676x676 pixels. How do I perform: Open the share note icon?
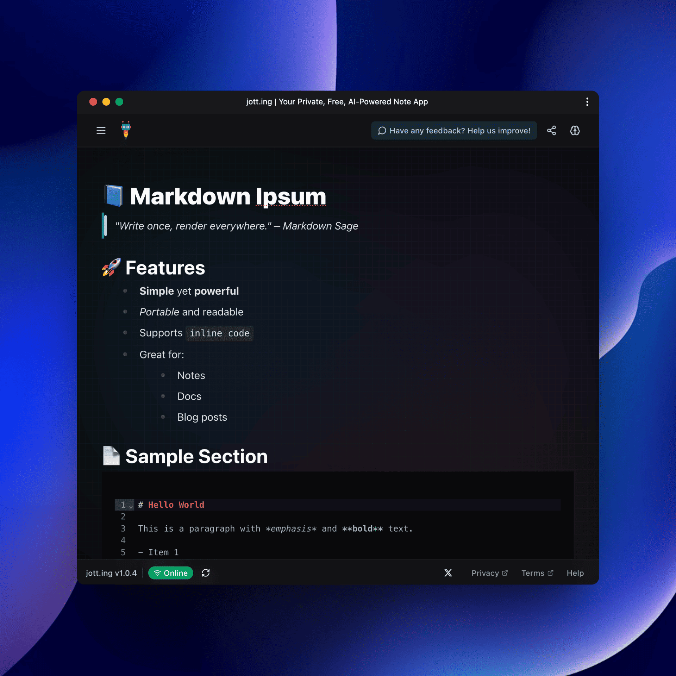click(551, 131)
